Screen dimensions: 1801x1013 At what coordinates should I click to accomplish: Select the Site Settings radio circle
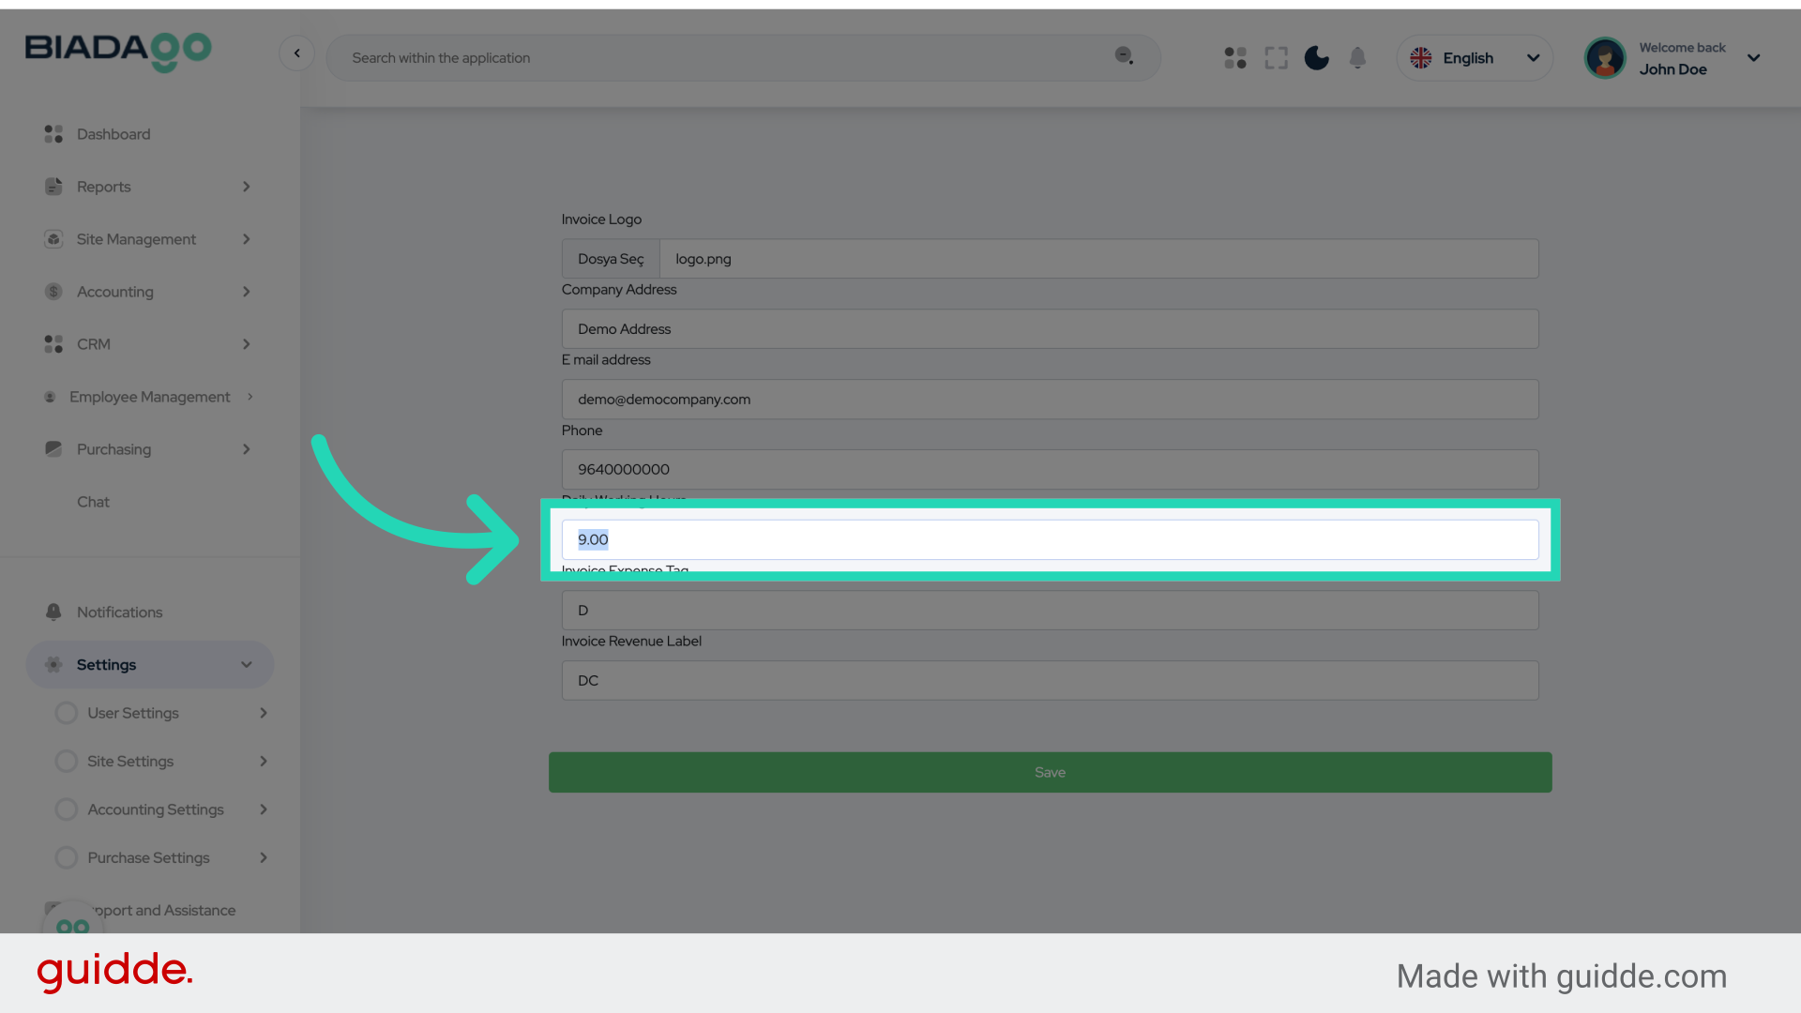pyautogui.click(x=67, y=761)
